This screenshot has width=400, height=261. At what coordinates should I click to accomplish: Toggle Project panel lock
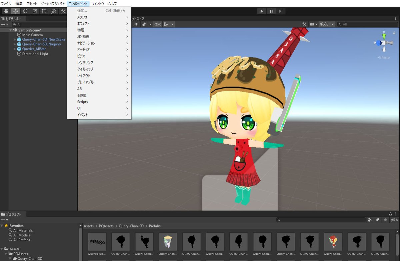[x=391, y=214]
